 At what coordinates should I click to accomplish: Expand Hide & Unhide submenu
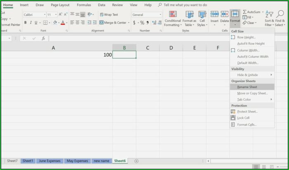[252, 75]
